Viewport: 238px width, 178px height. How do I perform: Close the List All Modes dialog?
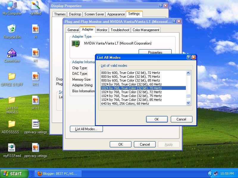[194, 57]
